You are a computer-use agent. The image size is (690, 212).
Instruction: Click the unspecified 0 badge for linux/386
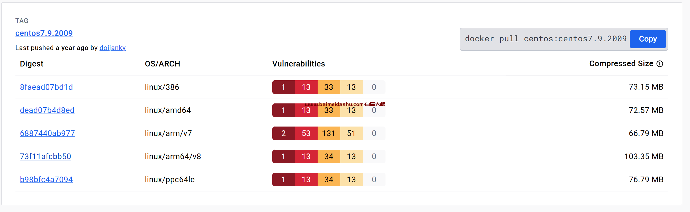click(374, 87)
